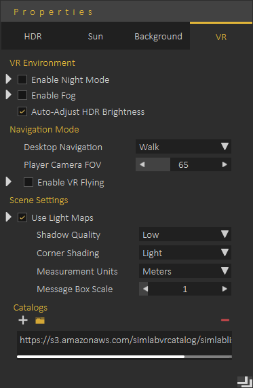Click the panel resize grip icon
Screen dimensions: 253x388
coord(245,382)
